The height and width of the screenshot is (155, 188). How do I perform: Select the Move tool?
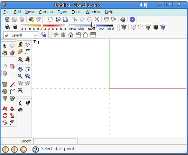[5, 108]
